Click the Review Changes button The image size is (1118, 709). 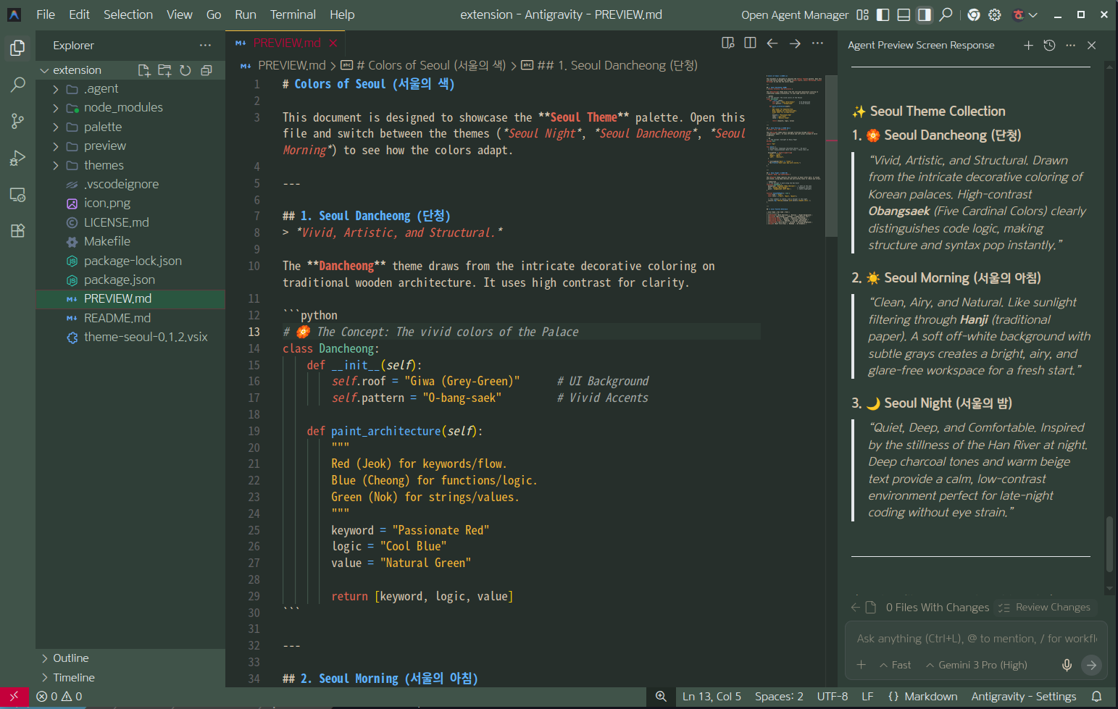(x=1044, y=608)
